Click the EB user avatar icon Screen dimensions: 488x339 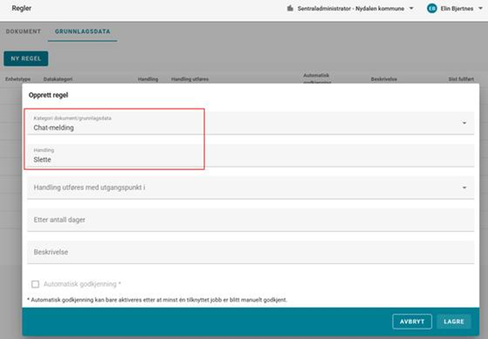click(x=431, y=9)
